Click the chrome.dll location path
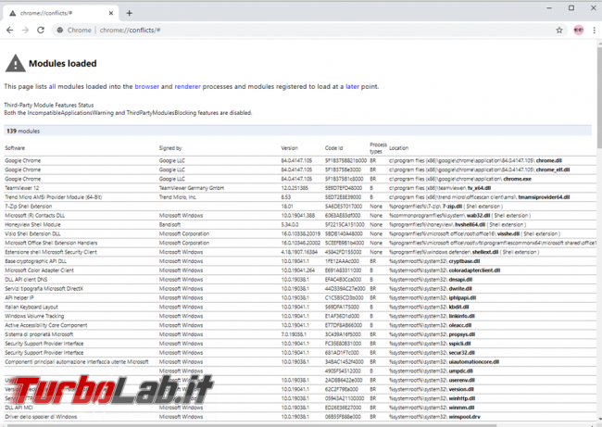The height and width of the screenshot is (427, 602). click(475, 160)
